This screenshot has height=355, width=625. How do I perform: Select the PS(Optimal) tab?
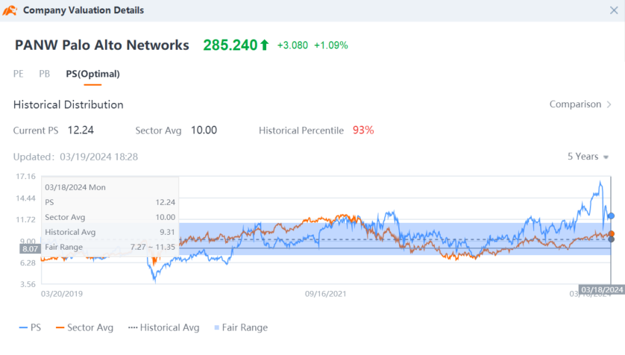92,74
